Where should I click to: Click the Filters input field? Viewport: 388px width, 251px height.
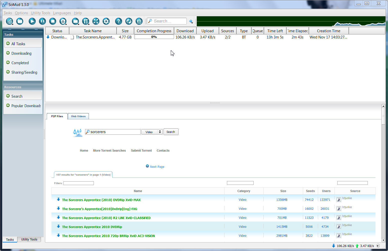point(79,183)
